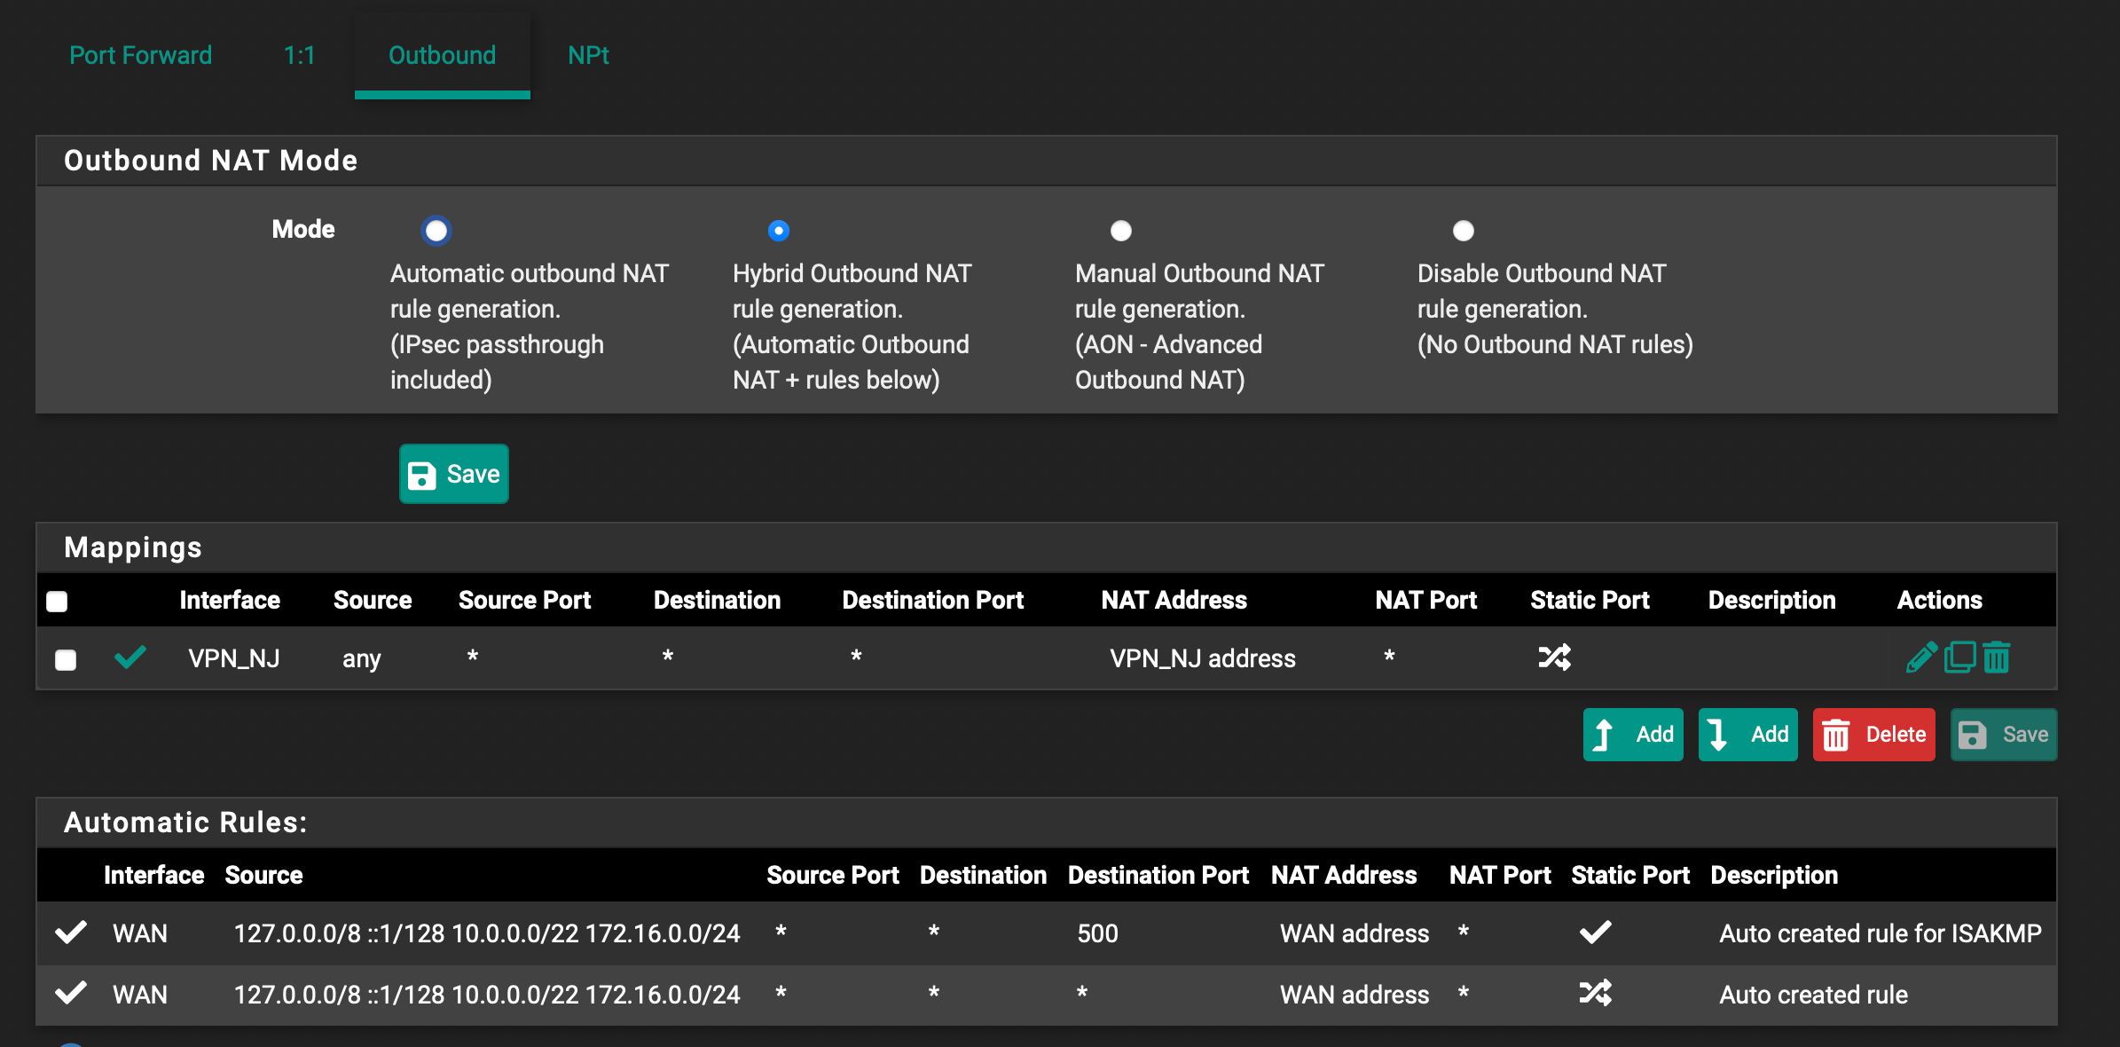The width and height of the screenshot is (2120, 1047).
Task: Click VPN_NJ address NAT cell
Action: [1202, 658]
